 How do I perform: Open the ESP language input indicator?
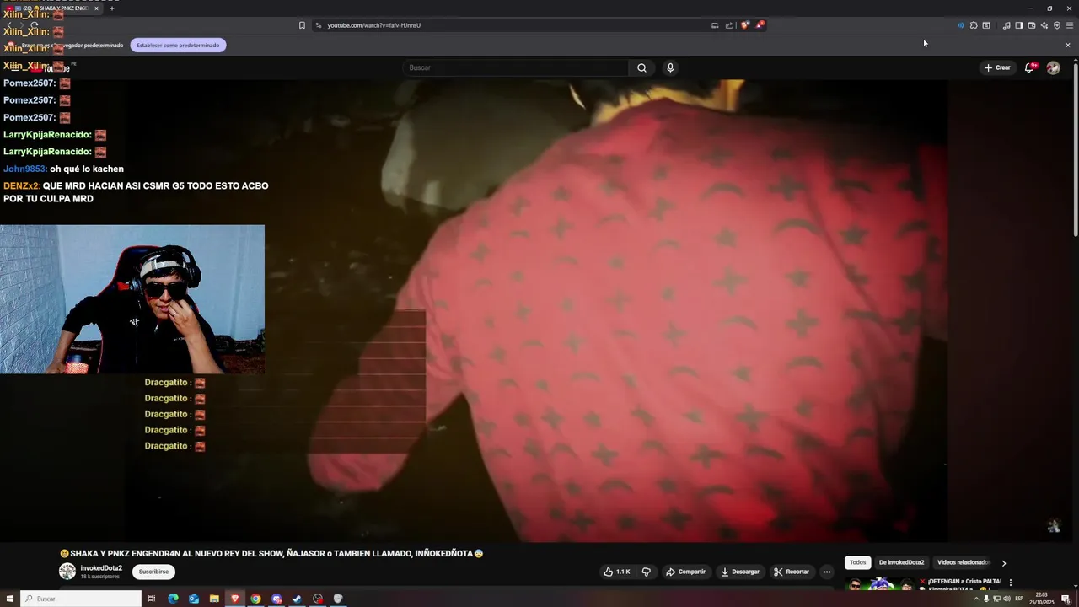pyautogui.click(x=1019, y=599)
